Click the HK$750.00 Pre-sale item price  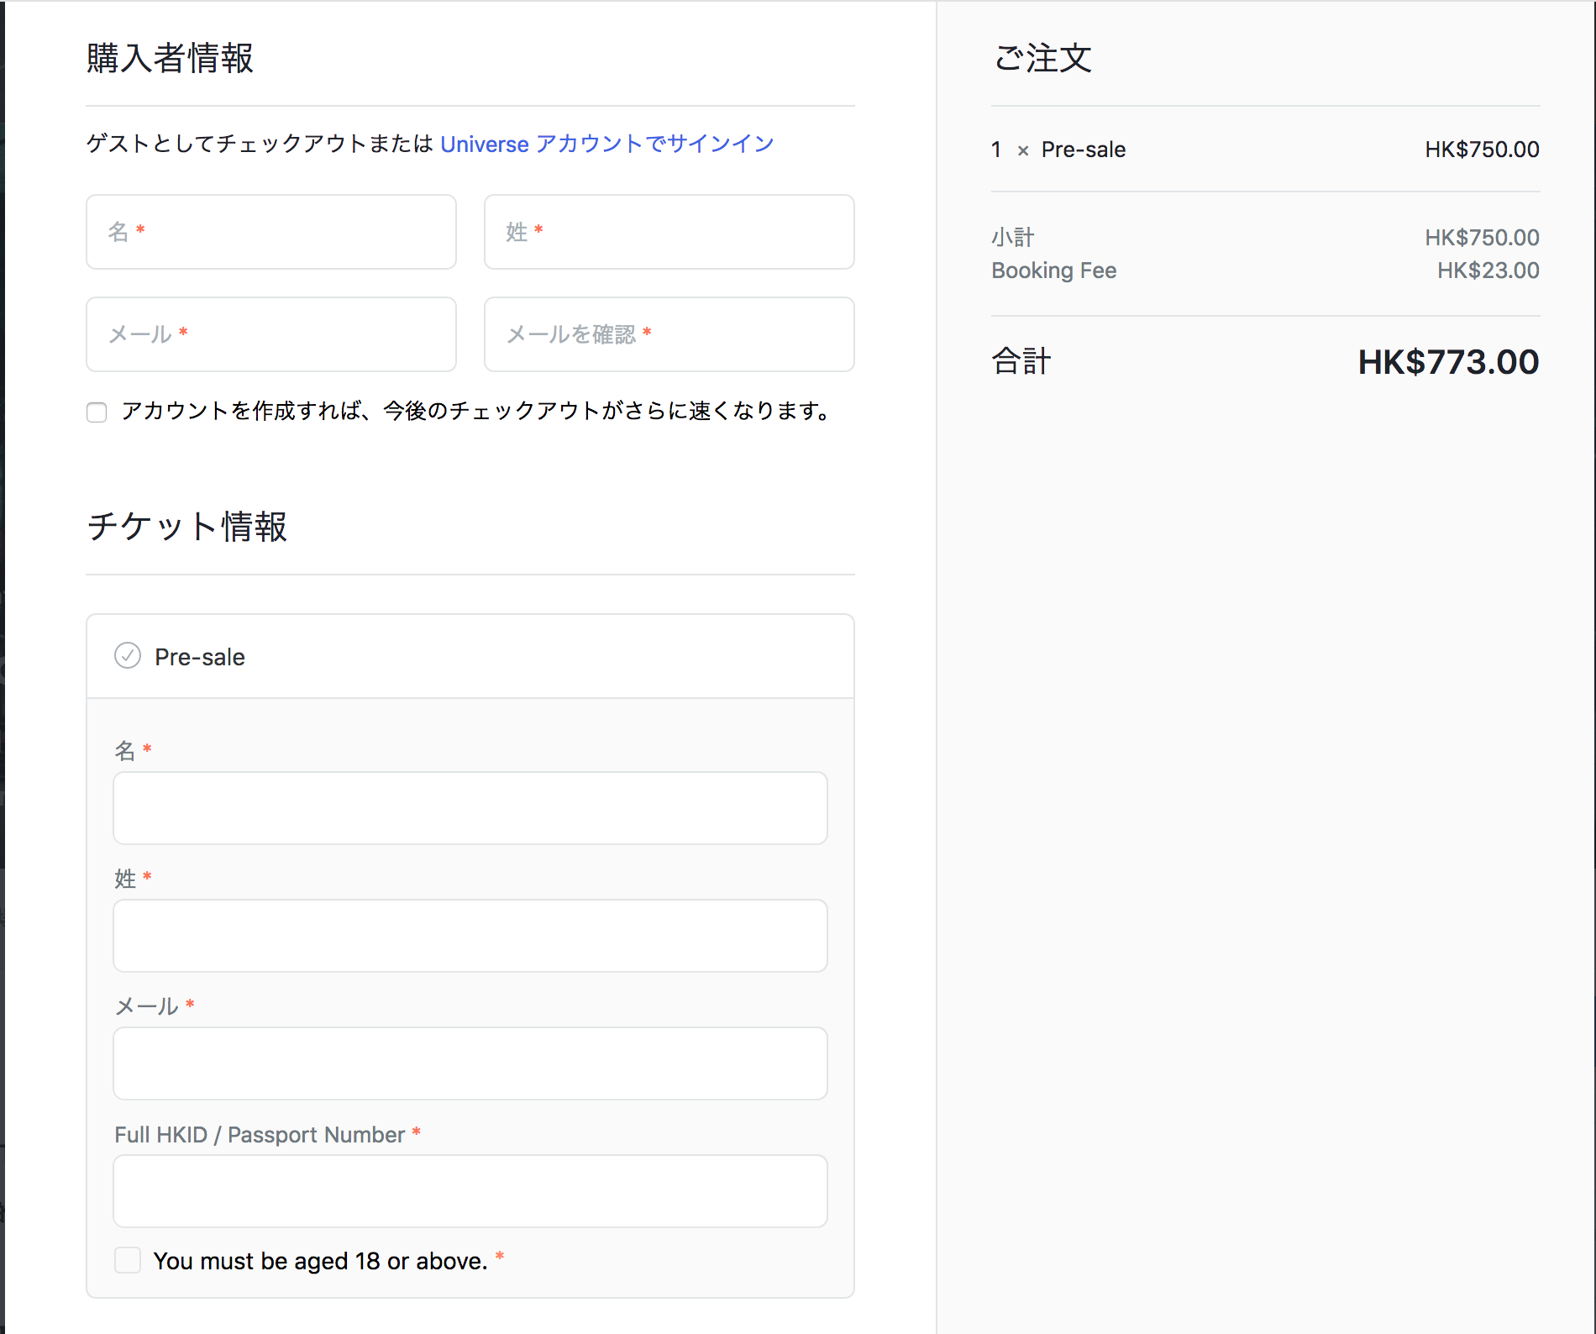(x=1482, y=150)
